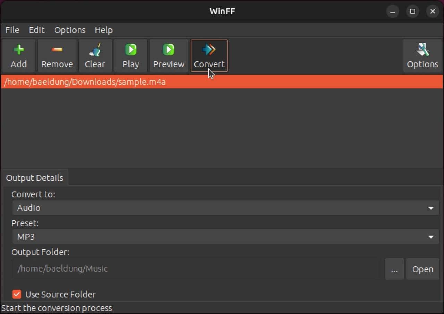Close the WinFF window
The image size is (444, 314).
point(433,11)
